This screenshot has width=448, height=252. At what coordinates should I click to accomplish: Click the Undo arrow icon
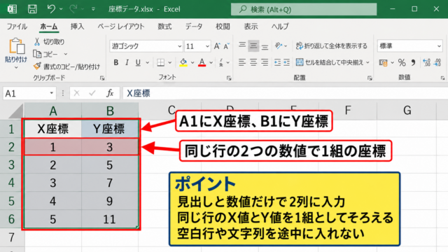click(x=51, y=9)
